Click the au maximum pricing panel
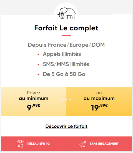 (99, 101)
